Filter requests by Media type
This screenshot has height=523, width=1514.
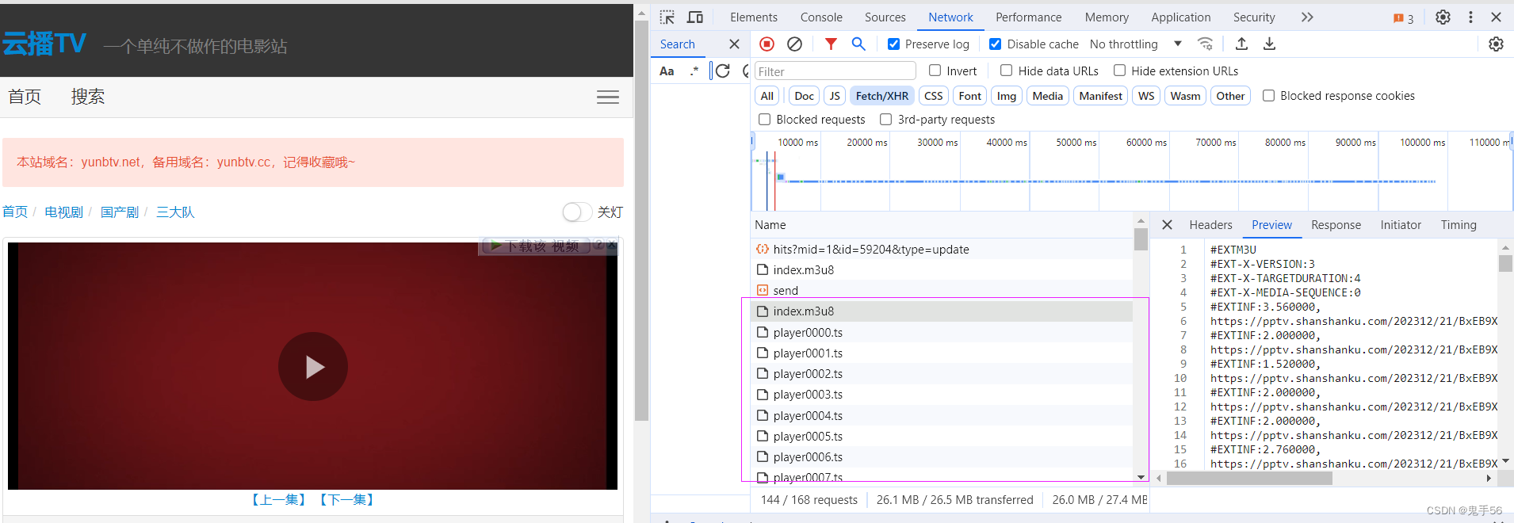click(1047, 96)
